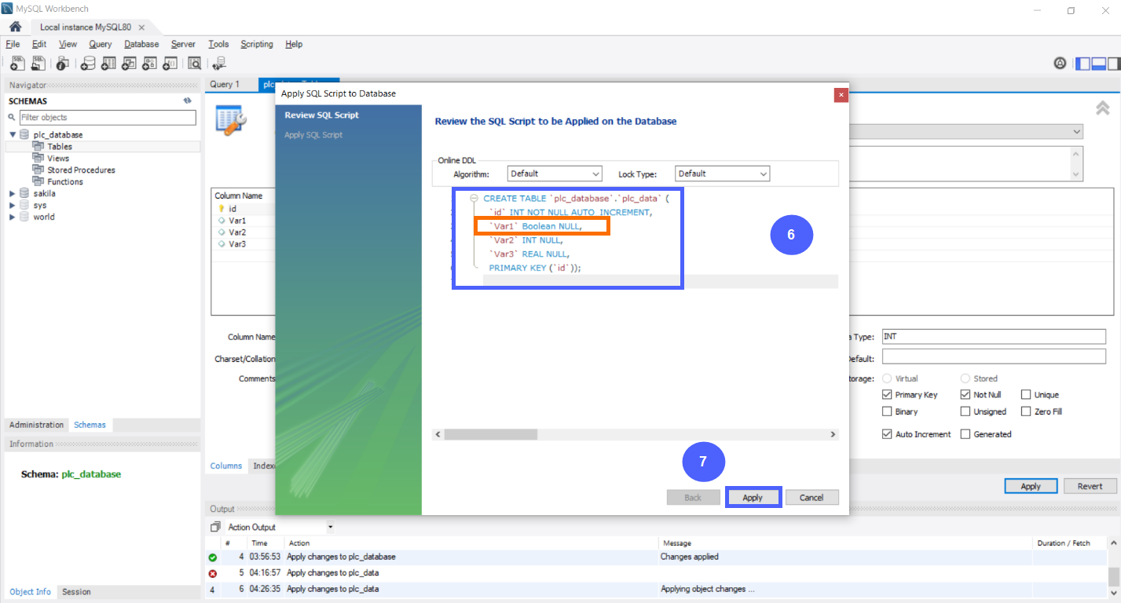The width and height of the screenshot is (1121, 603).
Task: Click Apply in the SQL script dialog
Action: point(753,498)
